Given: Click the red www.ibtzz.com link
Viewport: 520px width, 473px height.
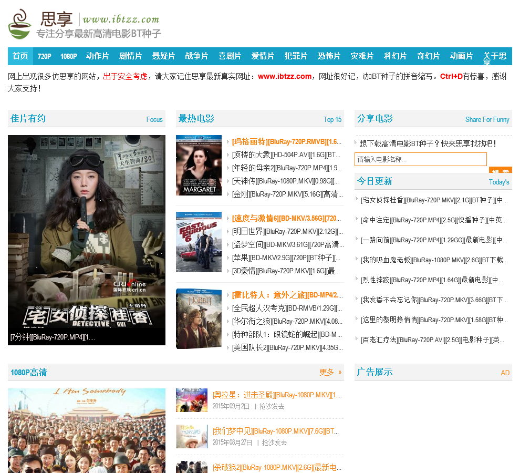Looking at the screenshot, I should coord(285,76).
